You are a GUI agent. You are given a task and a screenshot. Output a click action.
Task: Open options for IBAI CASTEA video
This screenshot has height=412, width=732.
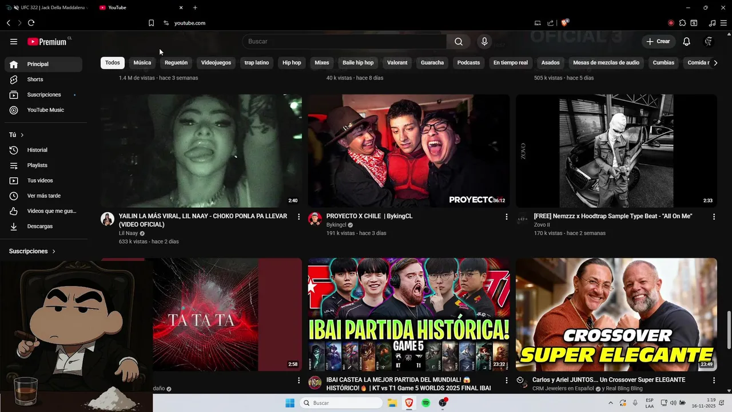click(506, 381)
